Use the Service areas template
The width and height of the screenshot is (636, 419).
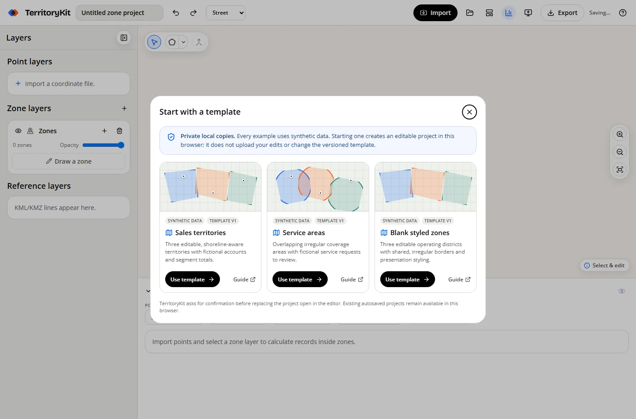tap(300, 280)
